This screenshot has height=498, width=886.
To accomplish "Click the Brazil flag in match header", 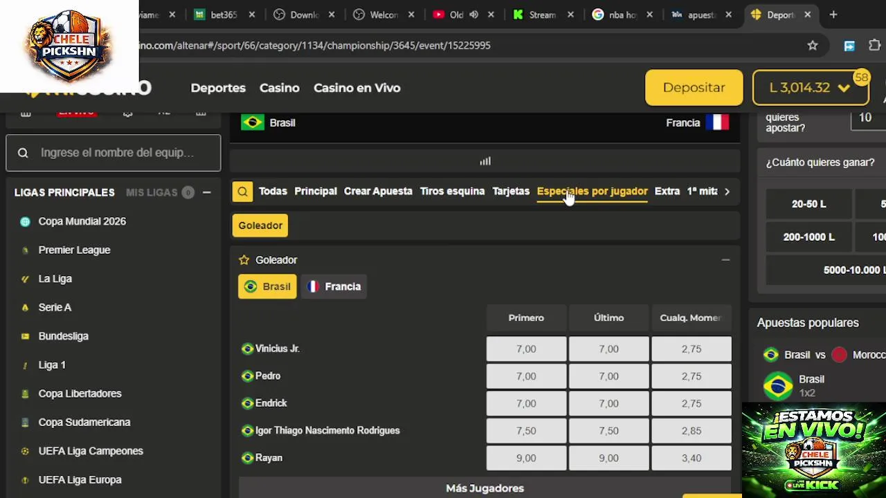I will click(253, 122).
